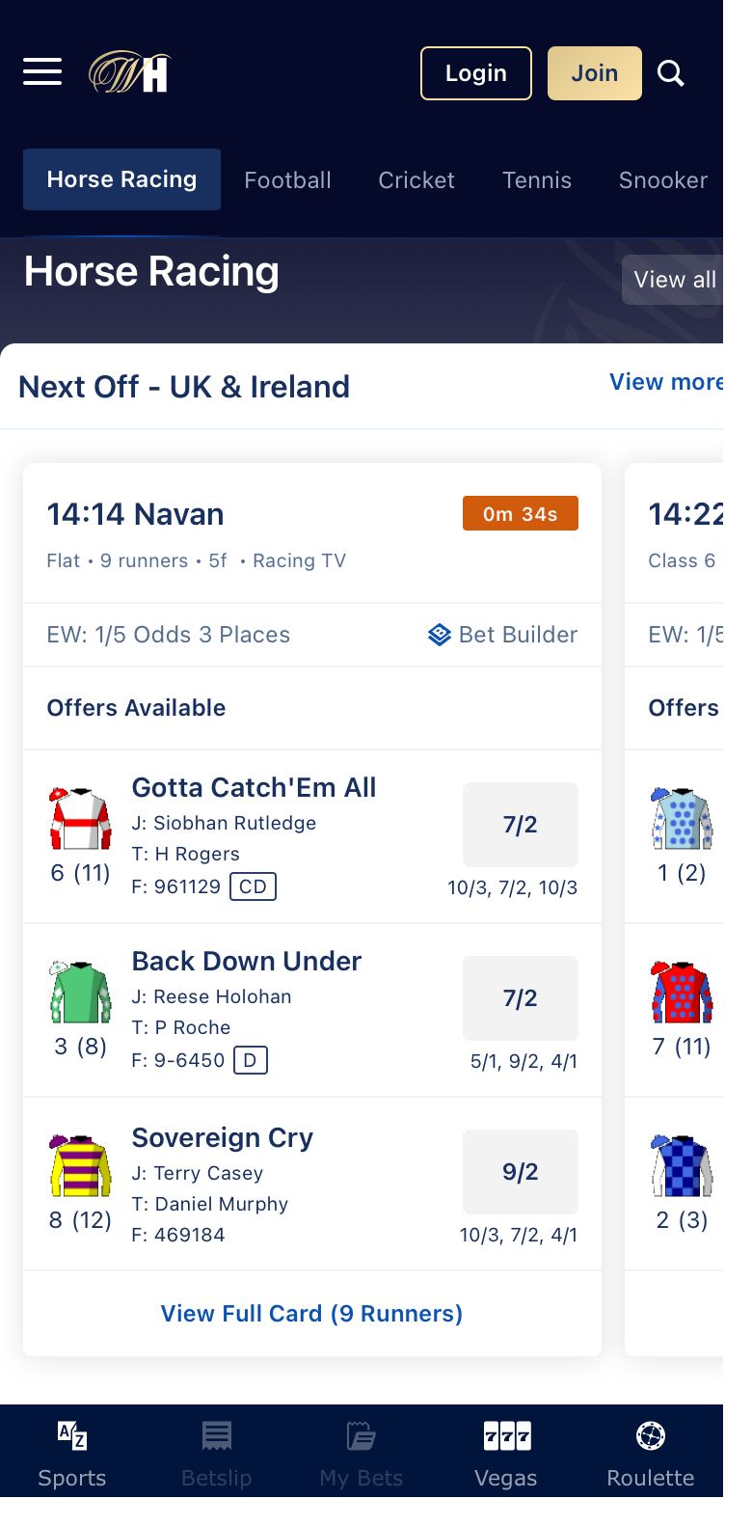Open the search magnifier icon
The image size is (752, 1526).
671,73
